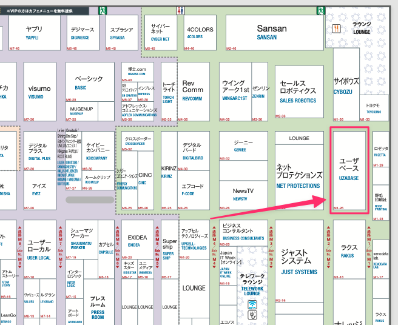Select the Sales Robotics booth

tap(299, 92)
